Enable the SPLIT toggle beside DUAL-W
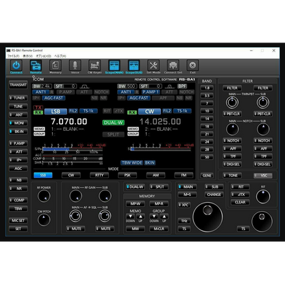The height and width of the screenshot is (285, 285). click(159, 187)
